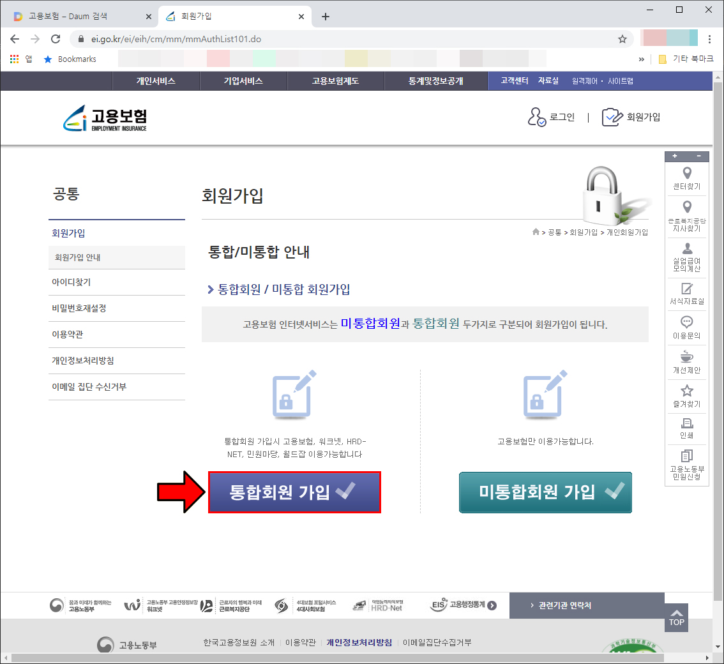Click 통합회원 가입 button
Viewport: 724px width, 664px height.
pyautogui.click(x=294, y=492)
